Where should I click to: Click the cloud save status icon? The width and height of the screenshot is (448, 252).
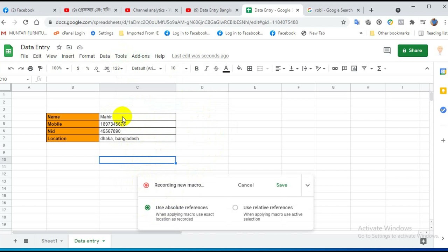[x=79, y=47]
